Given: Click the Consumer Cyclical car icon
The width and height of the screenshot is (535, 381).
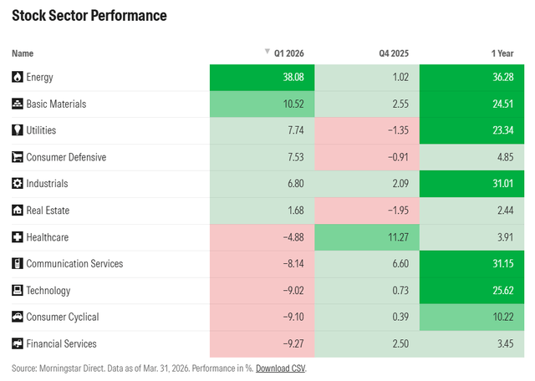Looking at the screenshot, I should click(18, 317).
